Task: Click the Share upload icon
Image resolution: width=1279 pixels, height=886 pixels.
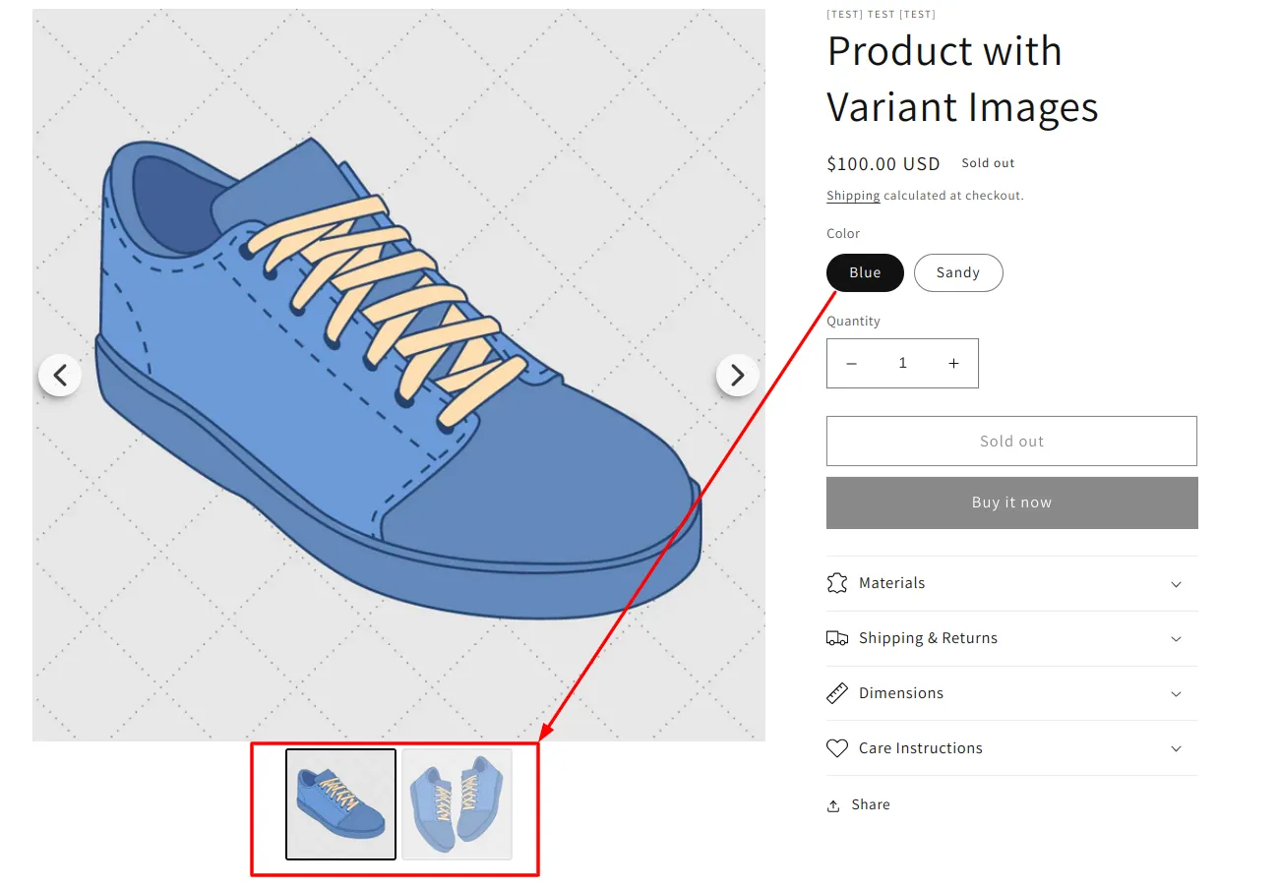Action: pyautogui.click(x=833, y=805)
